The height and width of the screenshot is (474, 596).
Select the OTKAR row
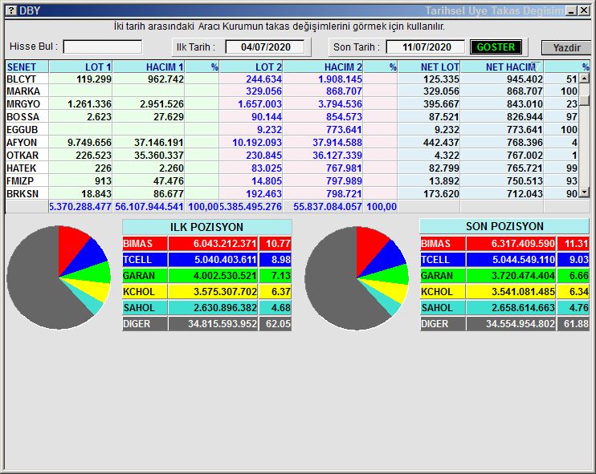click(x=292, y=156)
